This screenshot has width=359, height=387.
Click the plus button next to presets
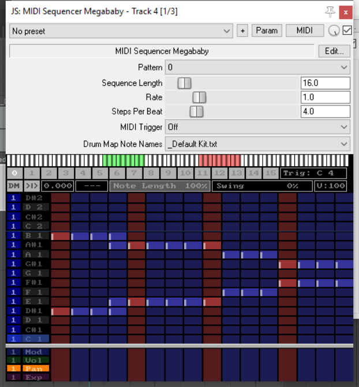click(x=242, y=31)
